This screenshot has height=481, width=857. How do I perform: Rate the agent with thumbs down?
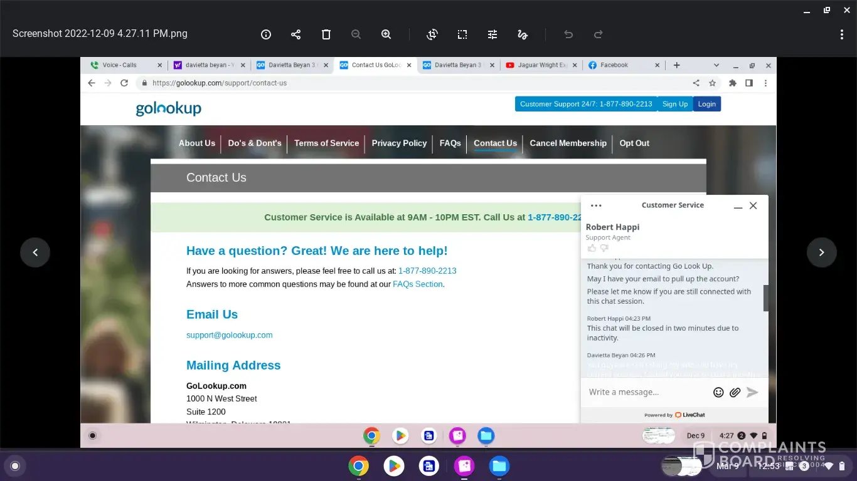click(604, 248)
